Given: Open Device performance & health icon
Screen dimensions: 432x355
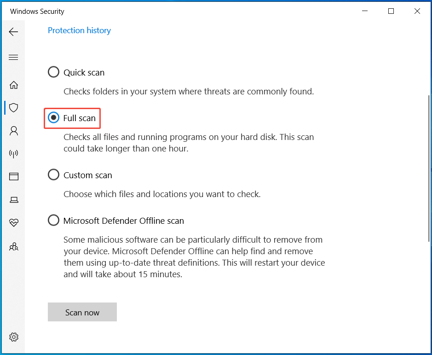Looking at the screenshot, I should (x=14, y=222).
